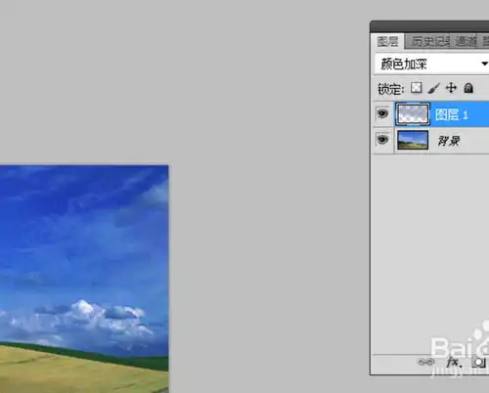Click the lock all padlock icon
Image resolution: width=489 pixels, height=393 pixels.
pos(468,88)
